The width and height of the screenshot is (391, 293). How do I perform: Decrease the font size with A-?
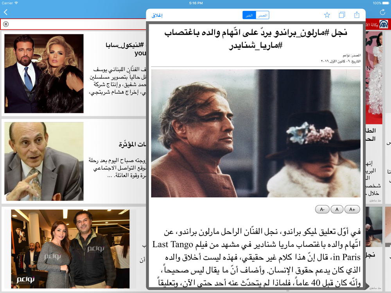point(322,209)
